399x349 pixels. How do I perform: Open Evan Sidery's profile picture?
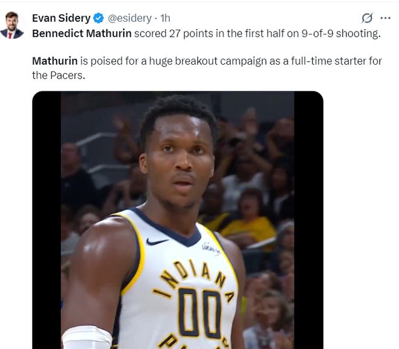(x=12, y=25)
